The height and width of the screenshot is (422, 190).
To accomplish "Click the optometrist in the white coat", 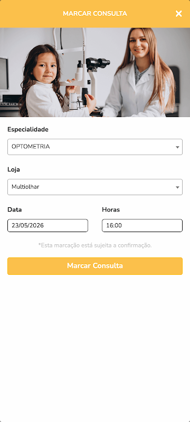I will click(140, 75).
